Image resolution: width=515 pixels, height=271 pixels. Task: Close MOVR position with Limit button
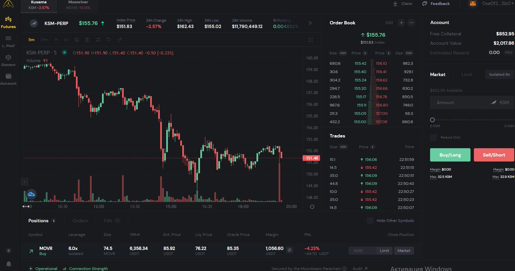pyautogui.click(x=385, y=250)
